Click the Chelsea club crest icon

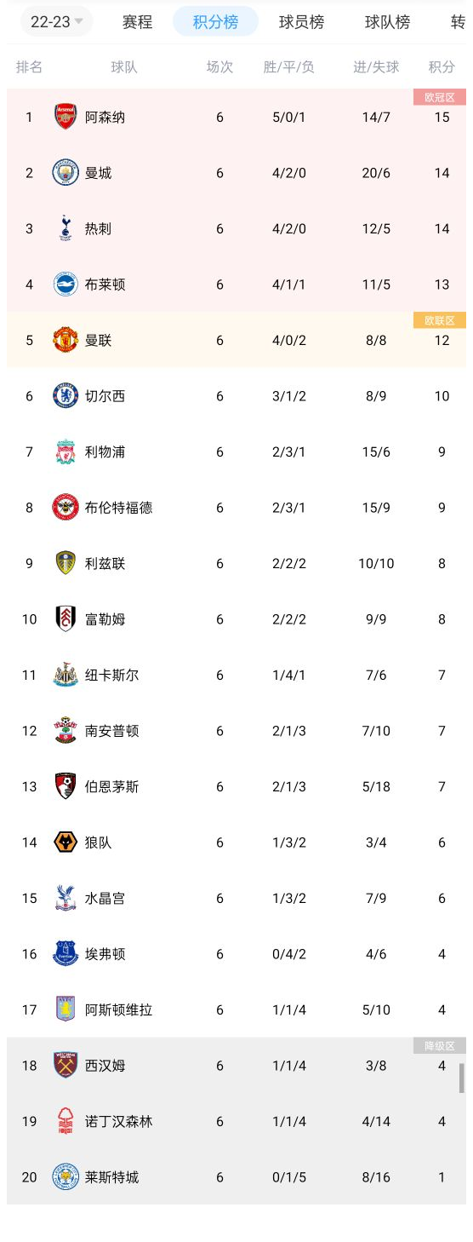(66, 396)
